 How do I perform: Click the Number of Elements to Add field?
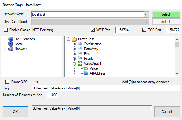pos(53,95)
